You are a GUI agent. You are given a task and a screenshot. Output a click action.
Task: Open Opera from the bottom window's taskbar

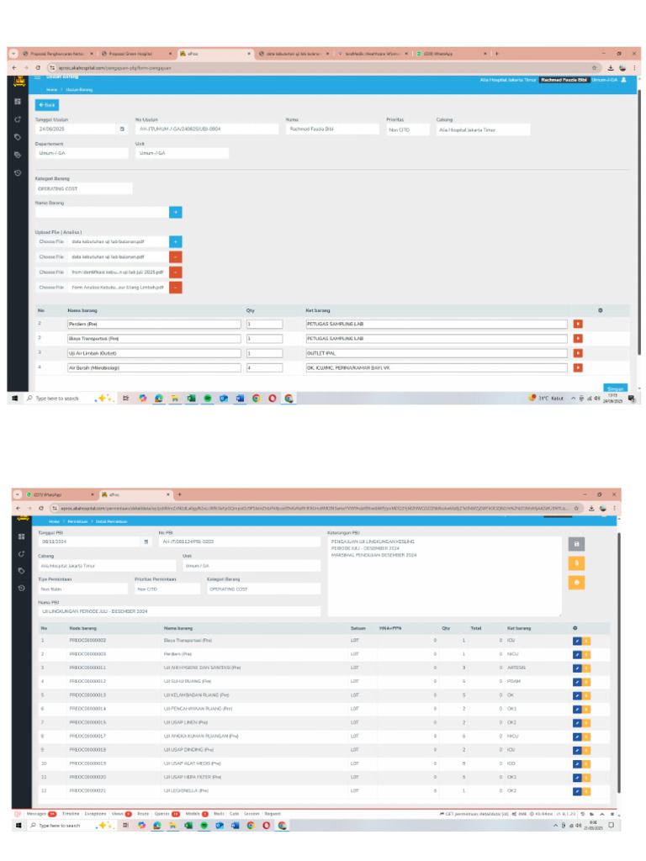coord(266,826)
